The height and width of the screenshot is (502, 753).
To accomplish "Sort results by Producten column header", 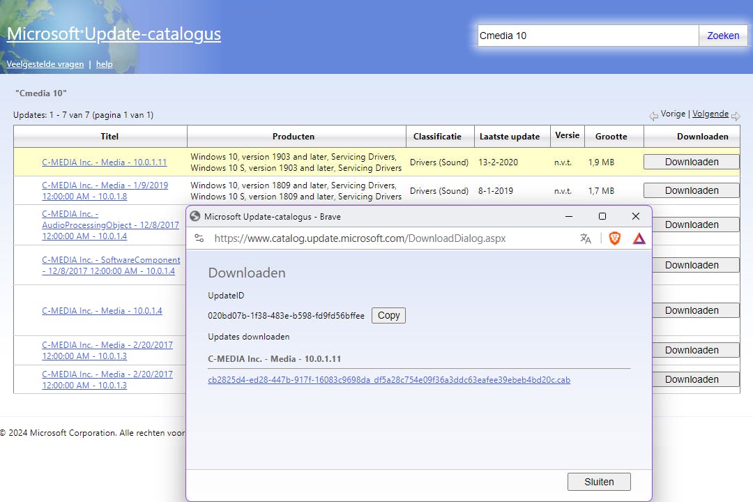I will pos(294,137).
